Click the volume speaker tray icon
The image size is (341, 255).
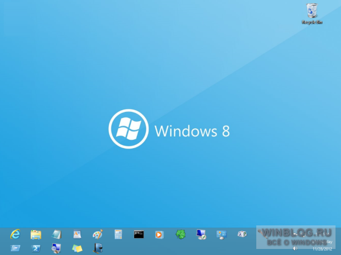coord(295,248)
